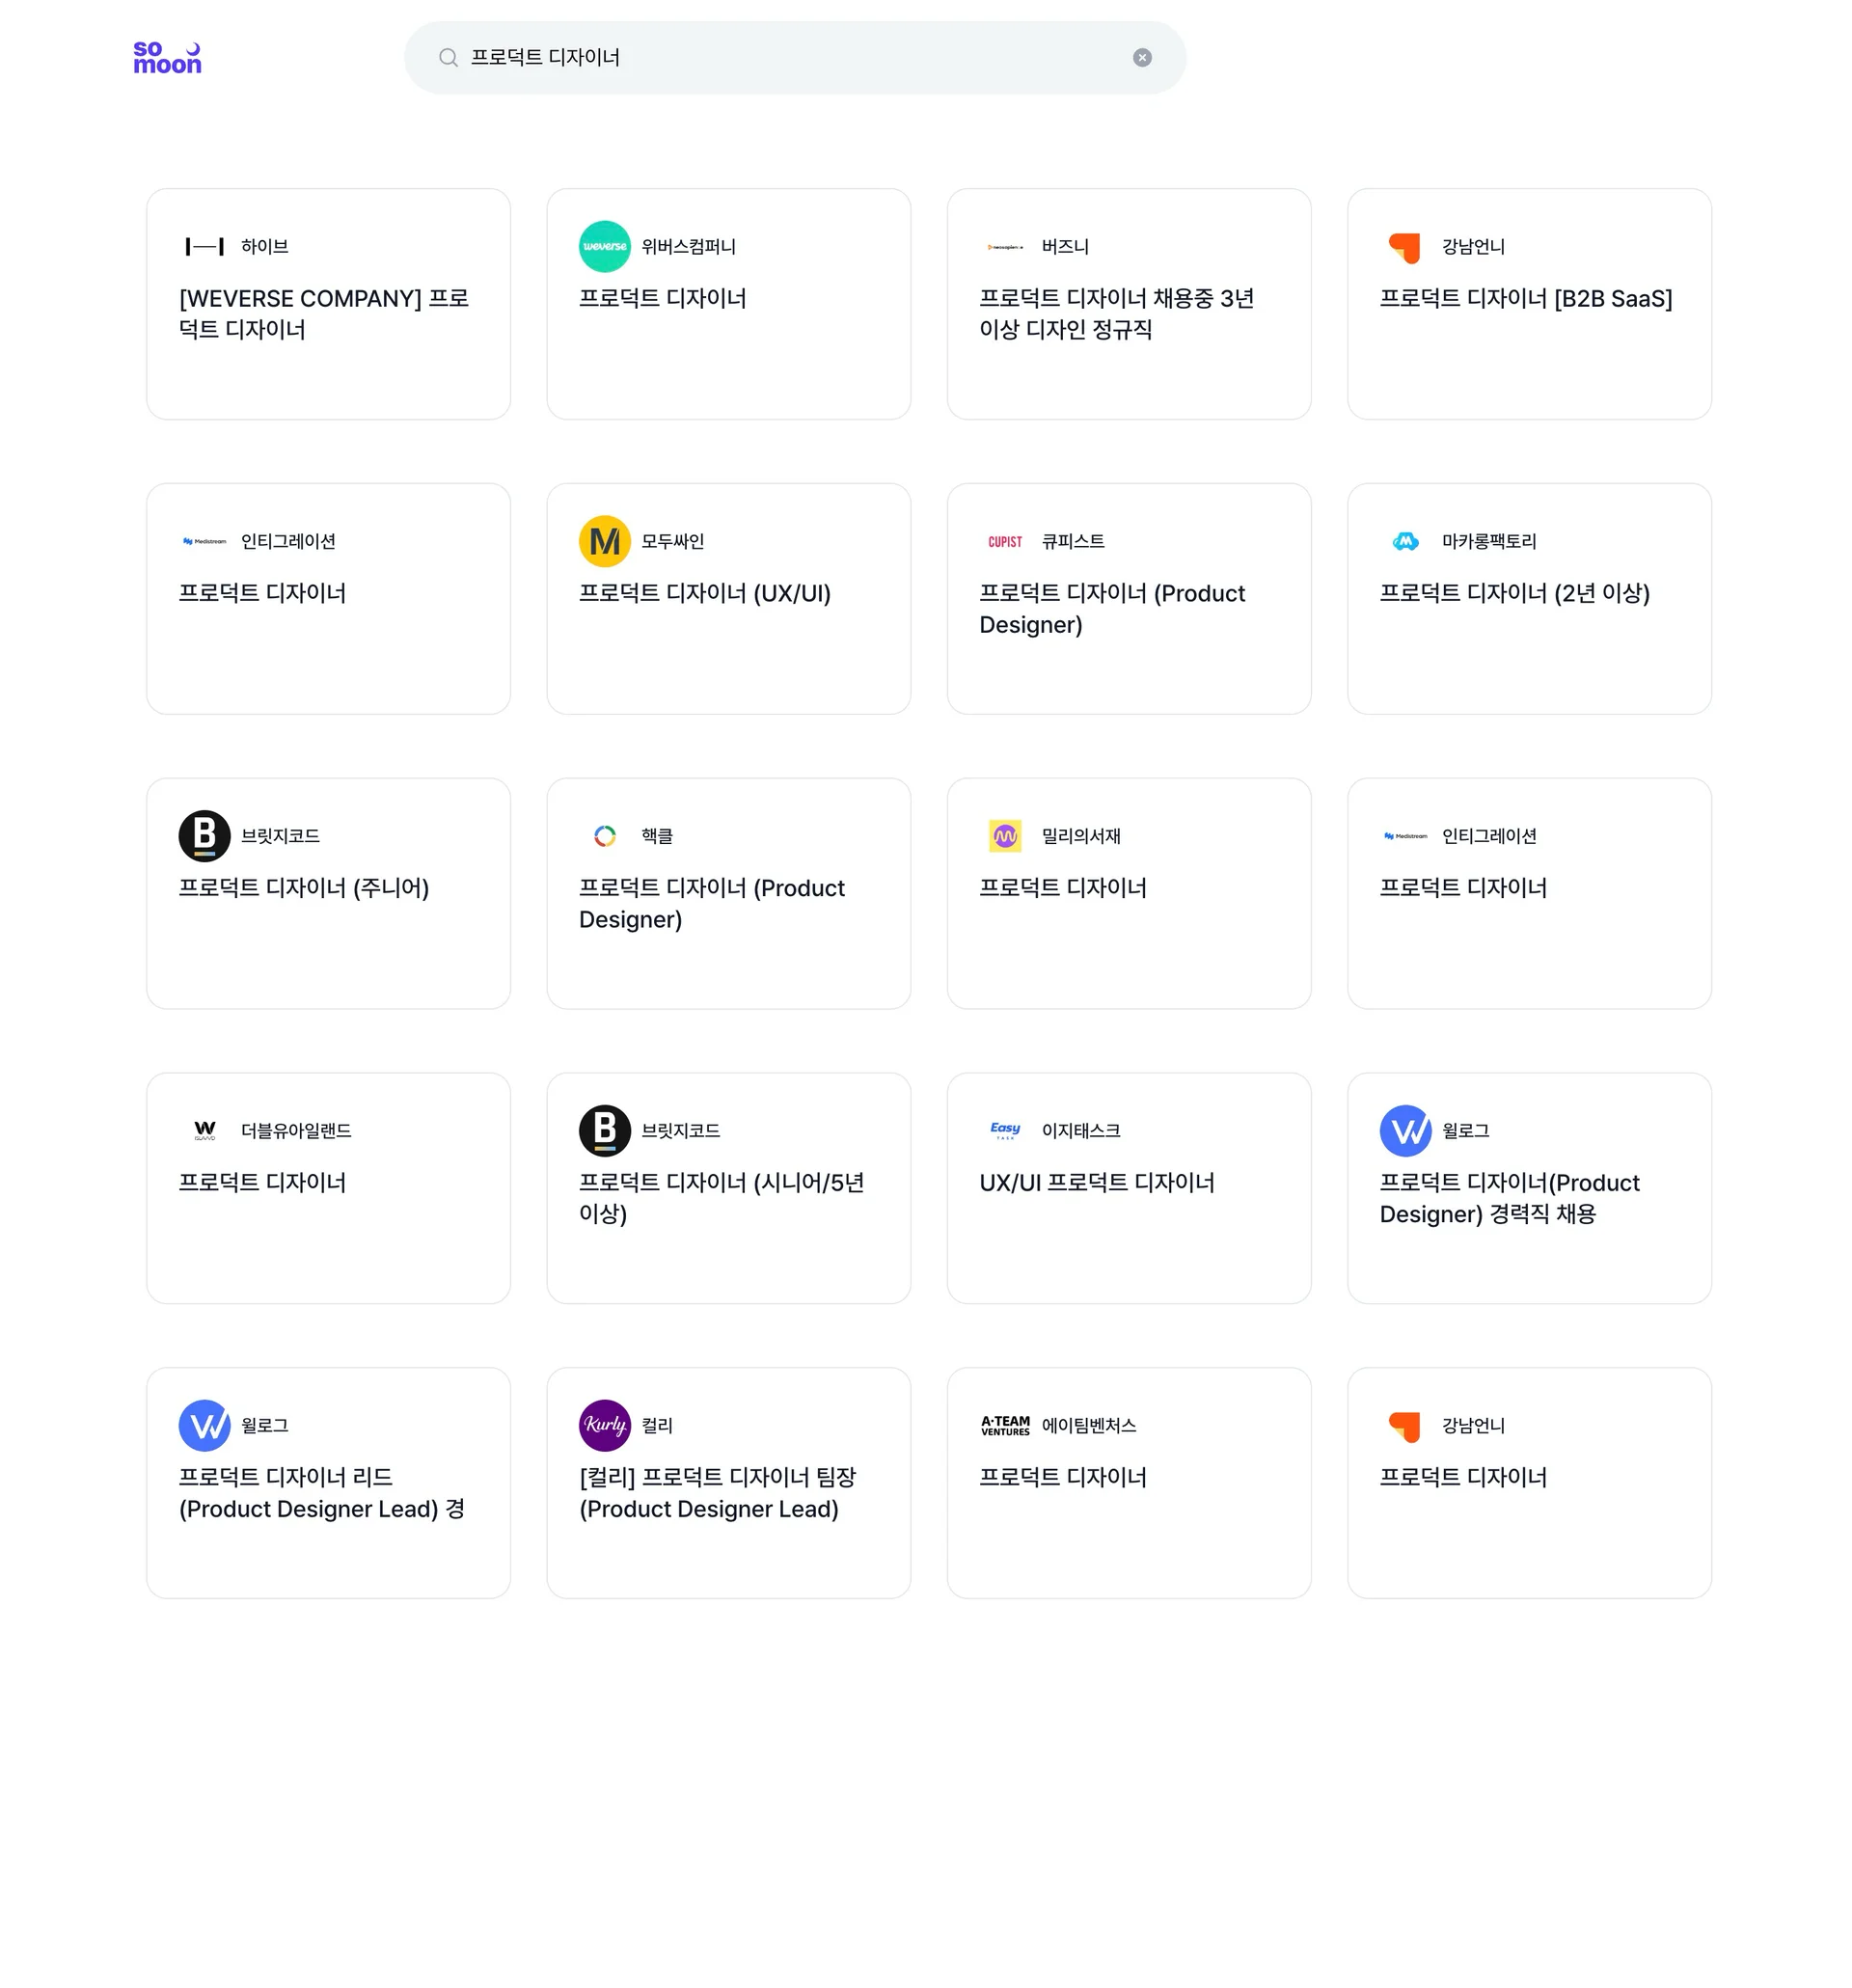
Task: Click the 핵클 colorful ring logo
Action: tap(604, 836)
